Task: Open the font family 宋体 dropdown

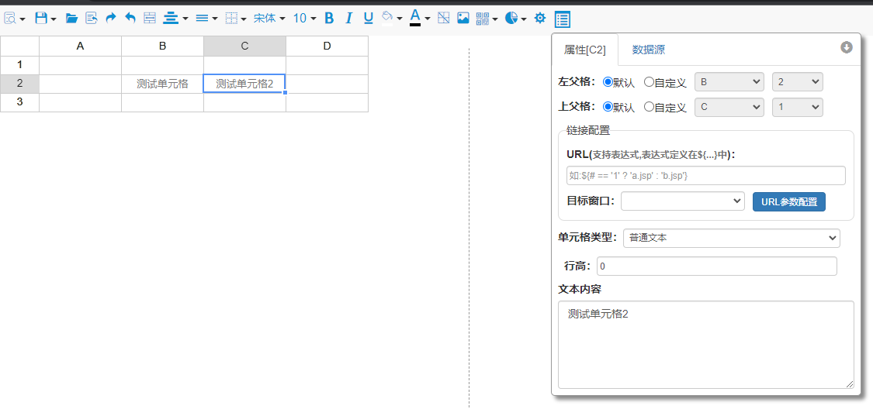Action: (269, 19)
